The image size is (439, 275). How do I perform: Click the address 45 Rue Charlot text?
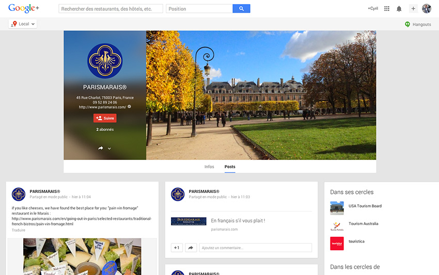pos(105,98)
